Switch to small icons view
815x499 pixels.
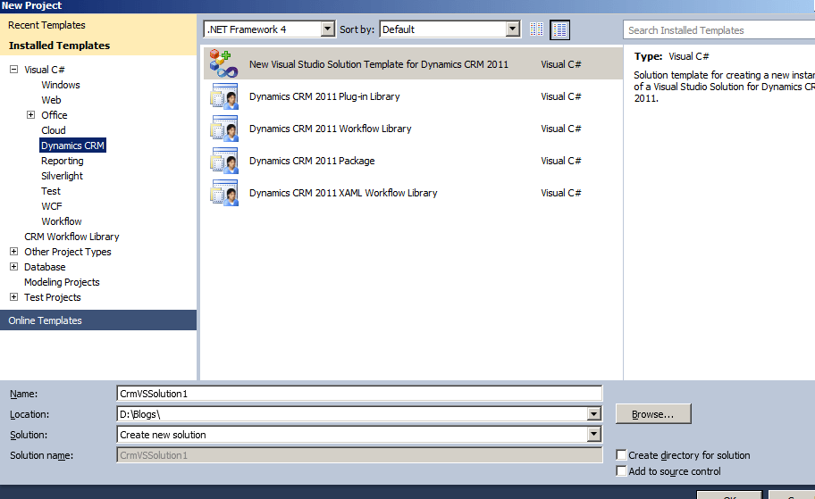[536, 29]
